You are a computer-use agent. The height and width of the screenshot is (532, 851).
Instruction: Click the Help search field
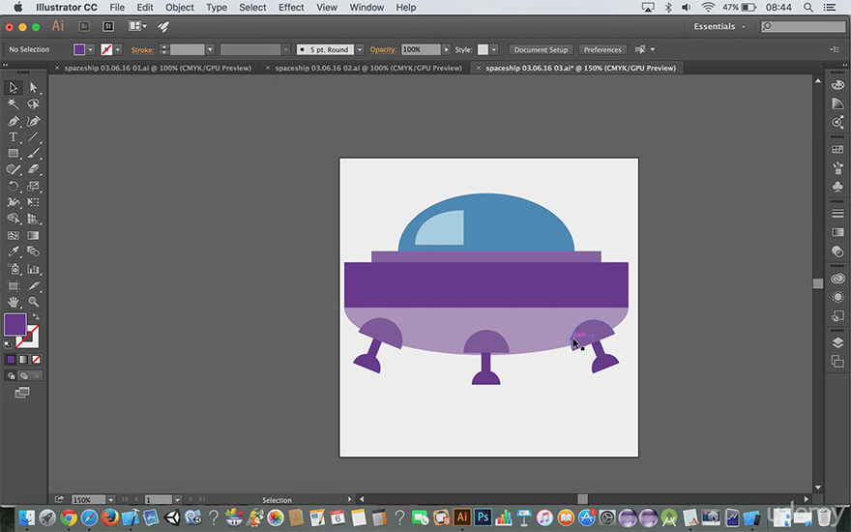tap(804, 26)
